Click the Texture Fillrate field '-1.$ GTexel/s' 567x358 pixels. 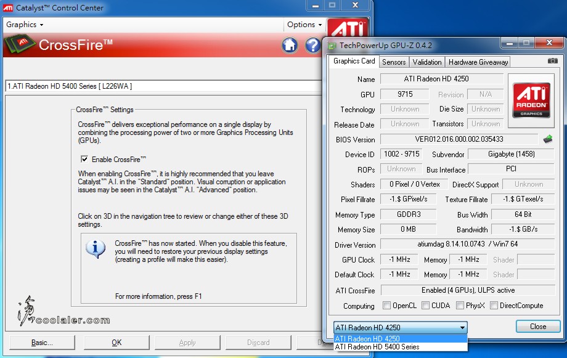[523, 199]
